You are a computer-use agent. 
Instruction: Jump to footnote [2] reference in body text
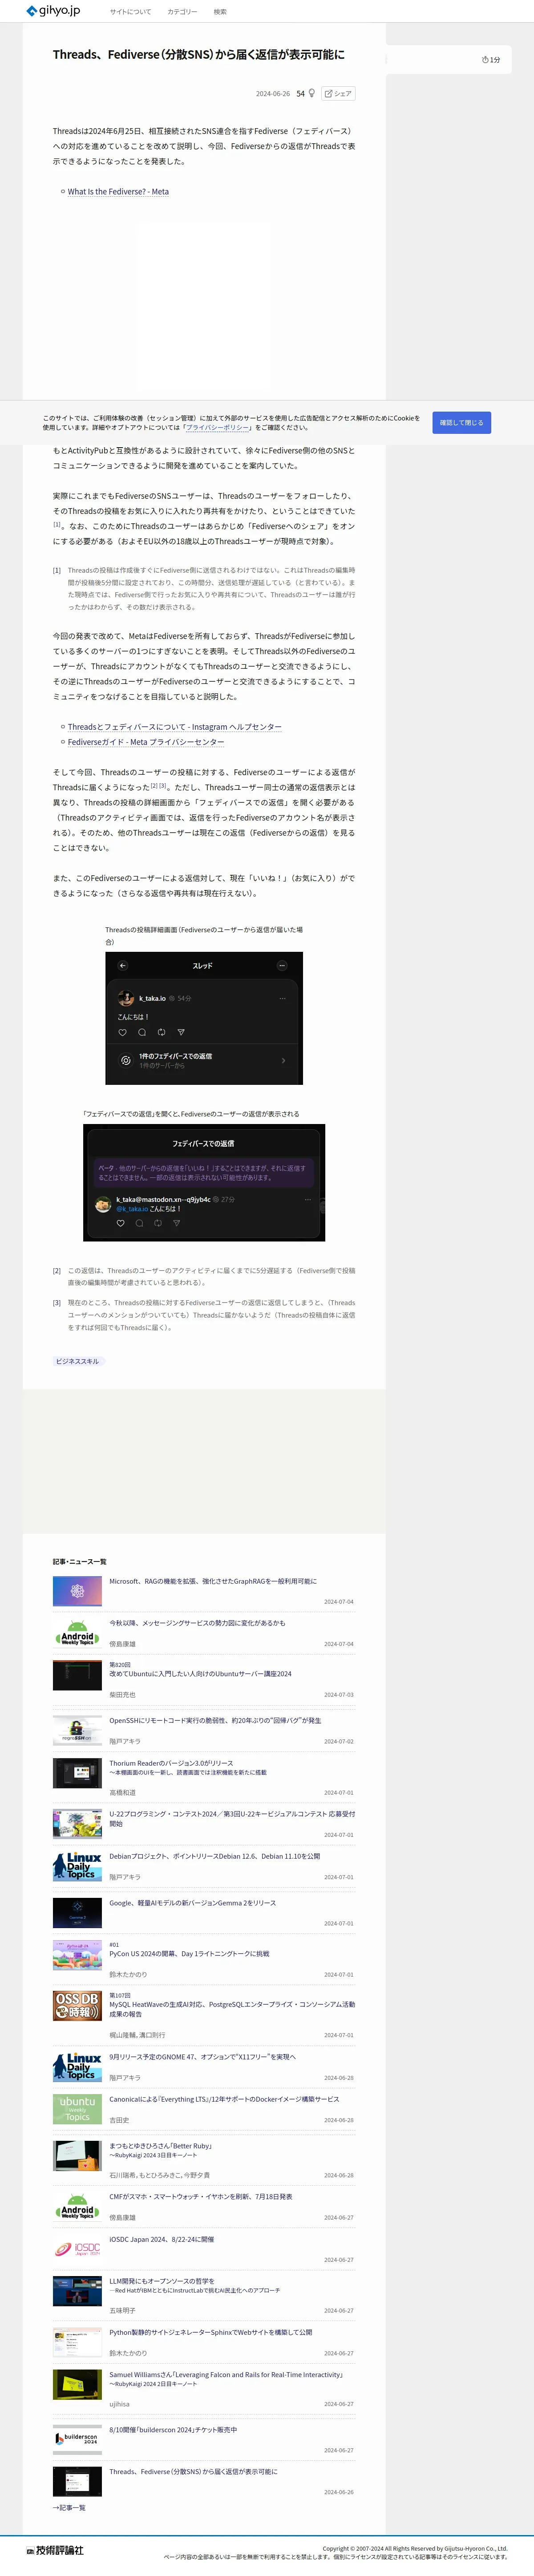point(154,786)
